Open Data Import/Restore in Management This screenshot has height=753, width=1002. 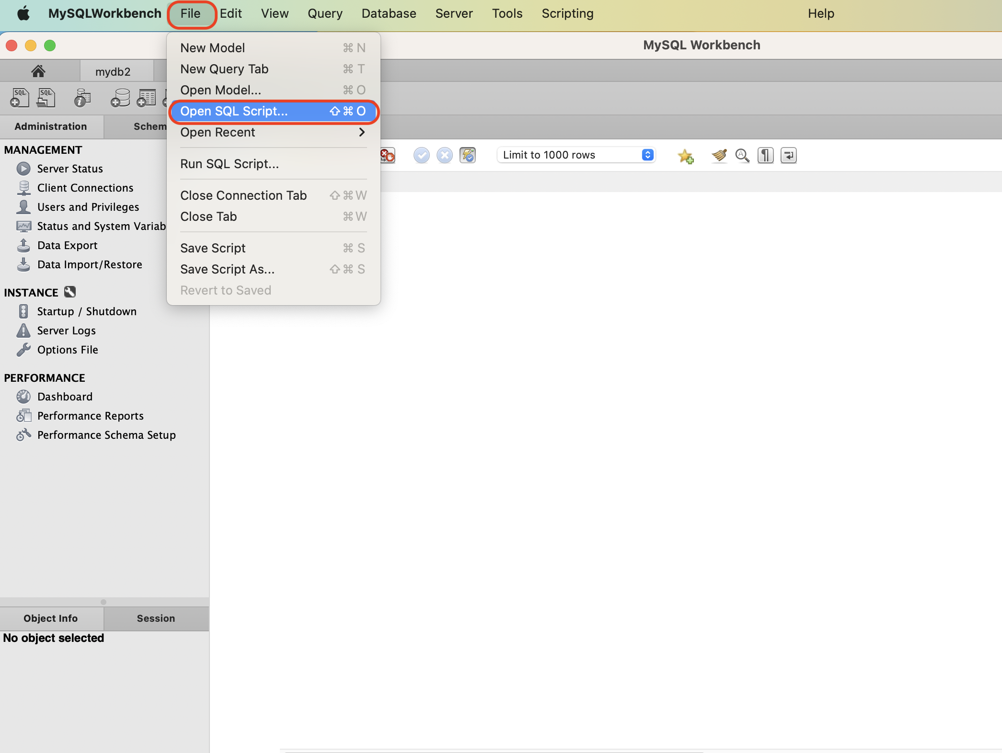coord(90,264)
